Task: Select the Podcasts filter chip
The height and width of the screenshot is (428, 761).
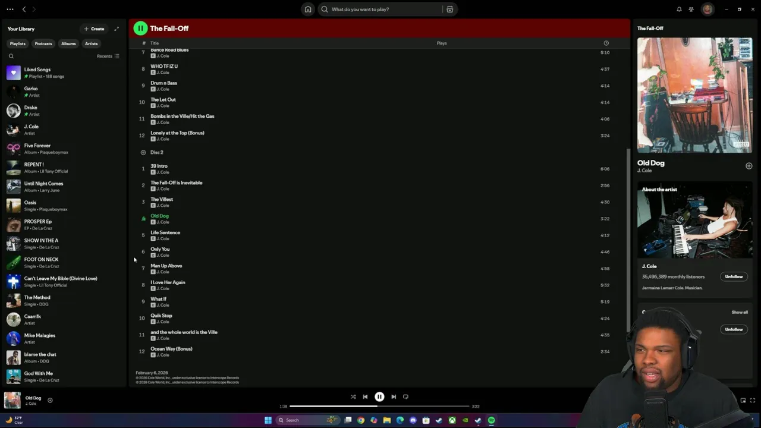Action: (43, 43)
